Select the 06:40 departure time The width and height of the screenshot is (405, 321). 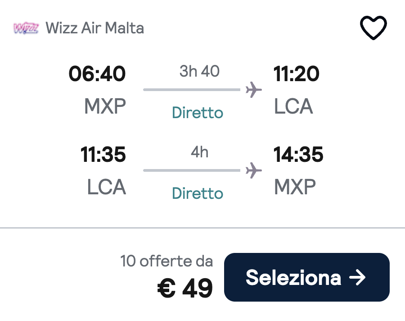[98, 73]
